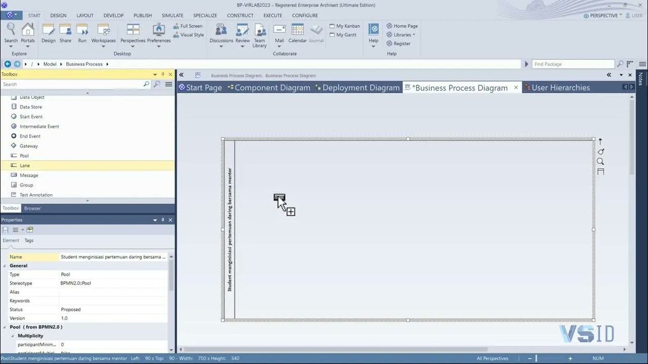Click the search magnifier in the Toolbox panel
Screen dimensions: 648x364
click(x=146, y=84)
